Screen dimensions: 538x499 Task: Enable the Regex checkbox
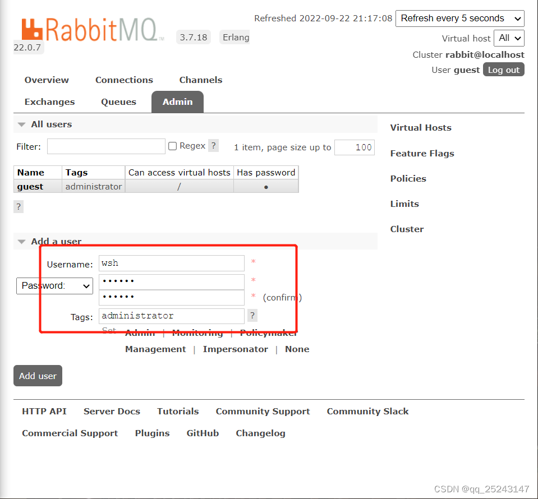click(172, 145)
